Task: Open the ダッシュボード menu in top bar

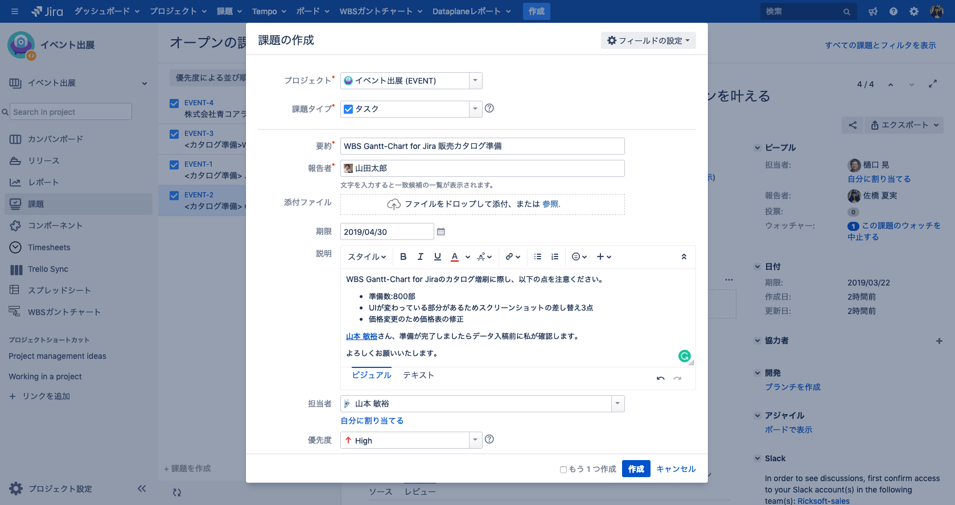Action: 107,11
